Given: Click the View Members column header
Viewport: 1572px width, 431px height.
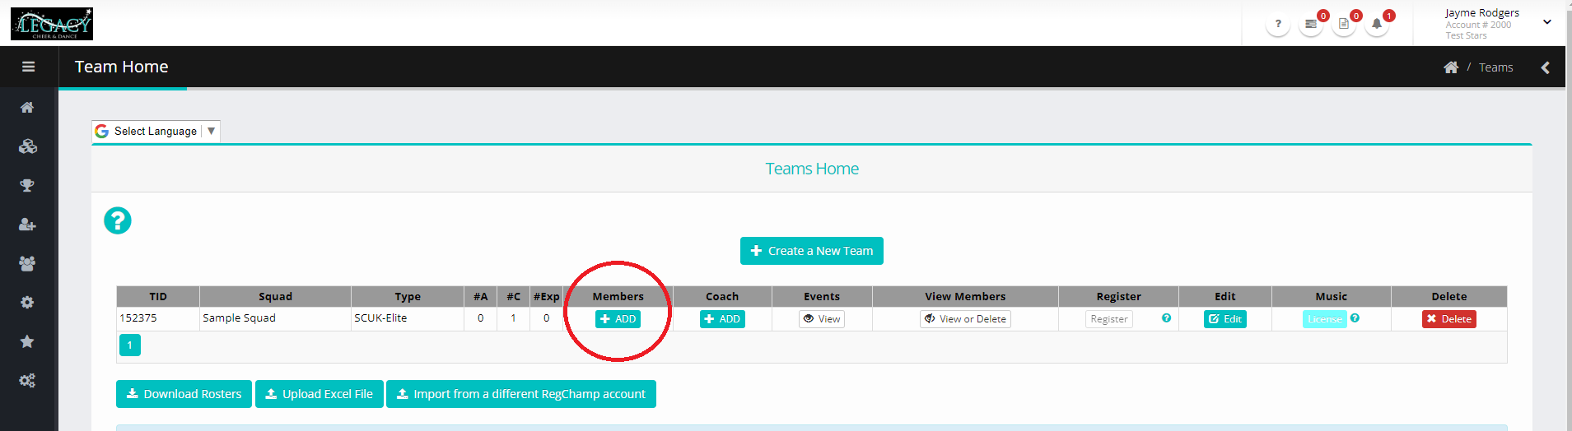Looking at the screenshot, I should [x=965, y=296].
